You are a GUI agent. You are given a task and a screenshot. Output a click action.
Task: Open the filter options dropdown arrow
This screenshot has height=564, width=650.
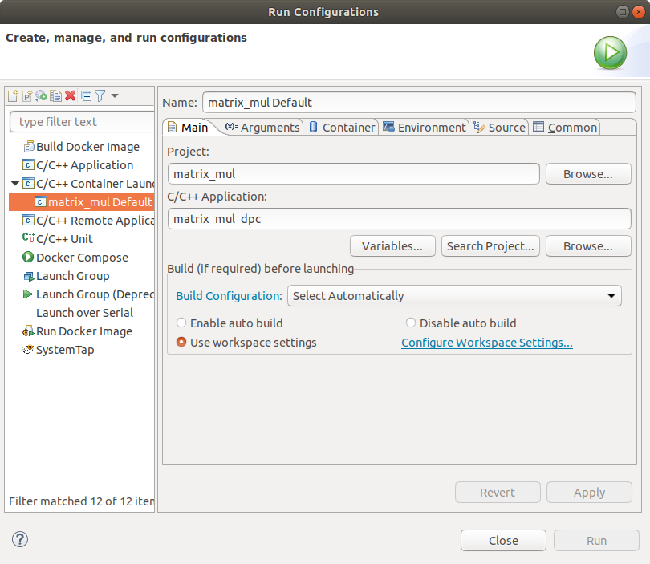(115, 96)
